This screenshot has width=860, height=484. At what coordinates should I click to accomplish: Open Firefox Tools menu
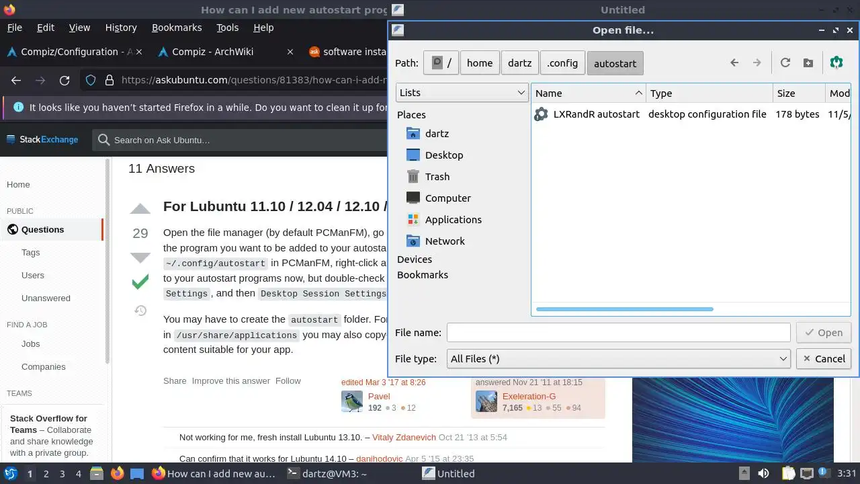click(228, 28)
